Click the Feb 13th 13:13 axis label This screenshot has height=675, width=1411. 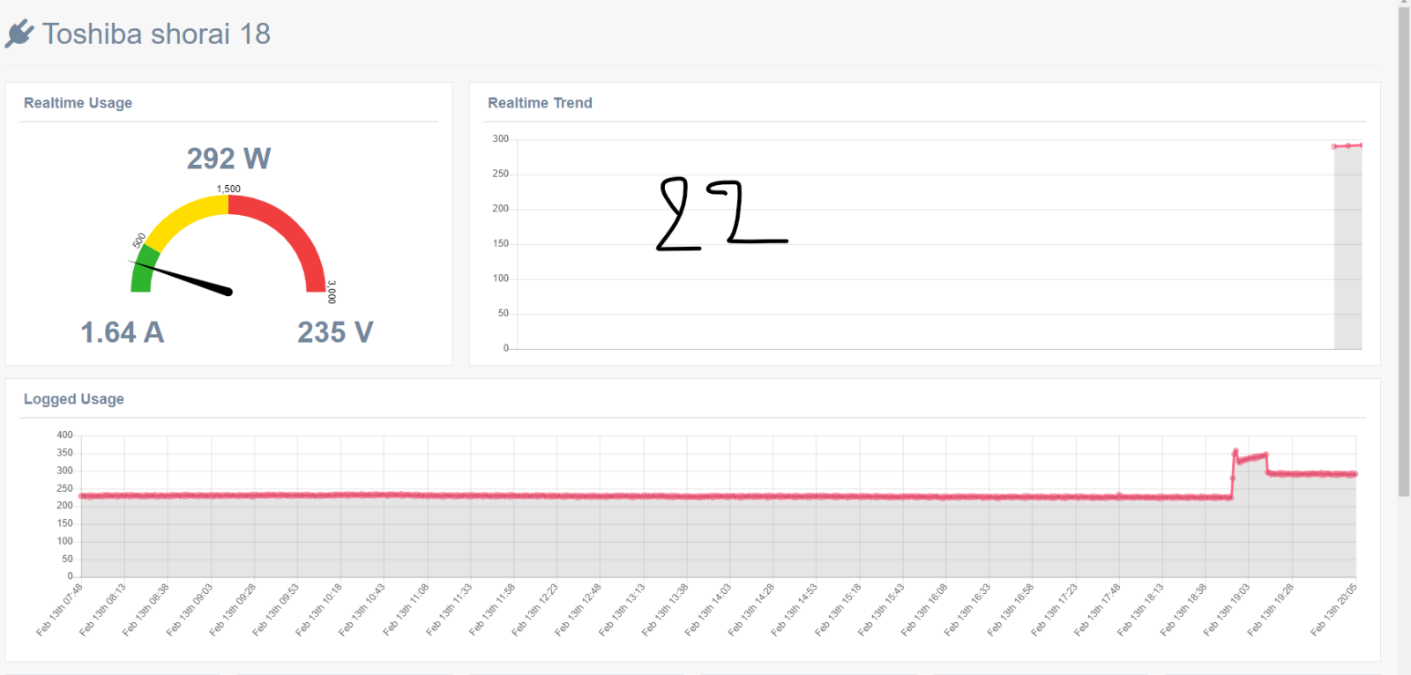click(622, 610)
